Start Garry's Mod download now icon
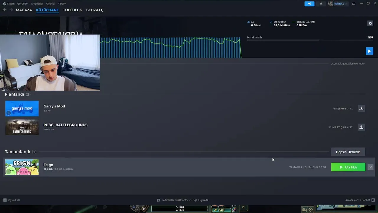 point(361,109)
